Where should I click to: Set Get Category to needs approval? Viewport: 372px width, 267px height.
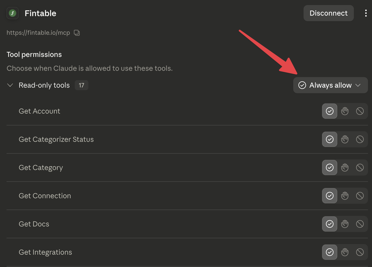[345, 168]
